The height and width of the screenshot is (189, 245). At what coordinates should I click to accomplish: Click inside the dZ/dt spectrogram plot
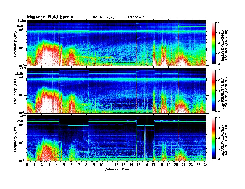pyautogui.click(x=116, y=138)
